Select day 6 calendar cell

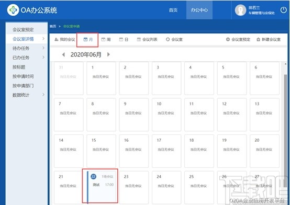(264, 78)
